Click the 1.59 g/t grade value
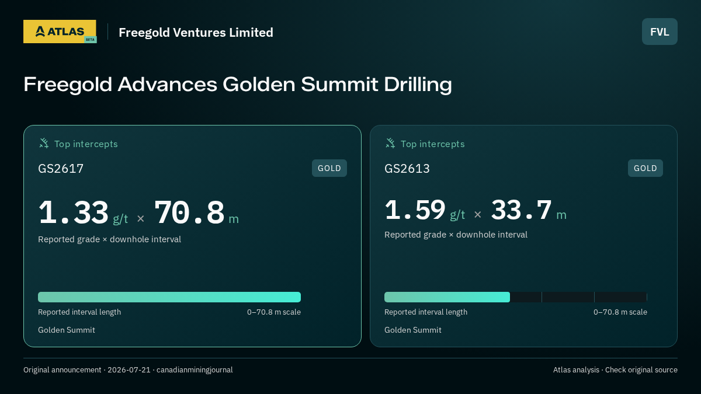Viewport: 701px width, 394px height. (x=425, y=210)
